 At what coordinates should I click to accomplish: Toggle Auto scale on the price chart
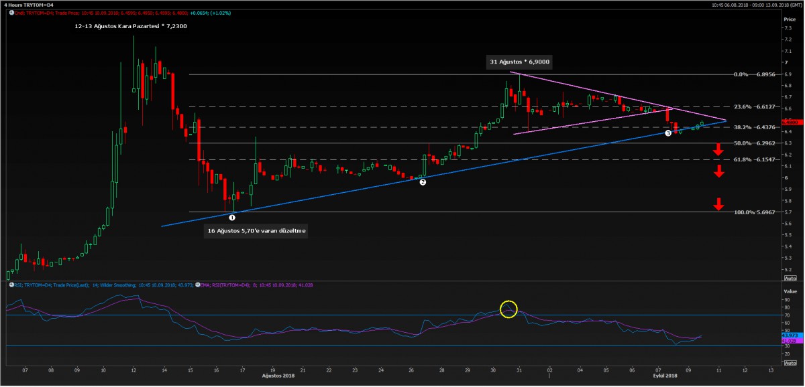pyautogui.click(x=790, y=278)
